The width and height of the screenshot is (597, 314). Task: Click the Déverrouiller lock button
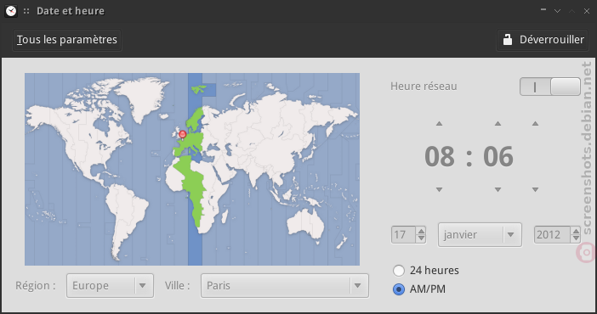[x=543, y=40]
